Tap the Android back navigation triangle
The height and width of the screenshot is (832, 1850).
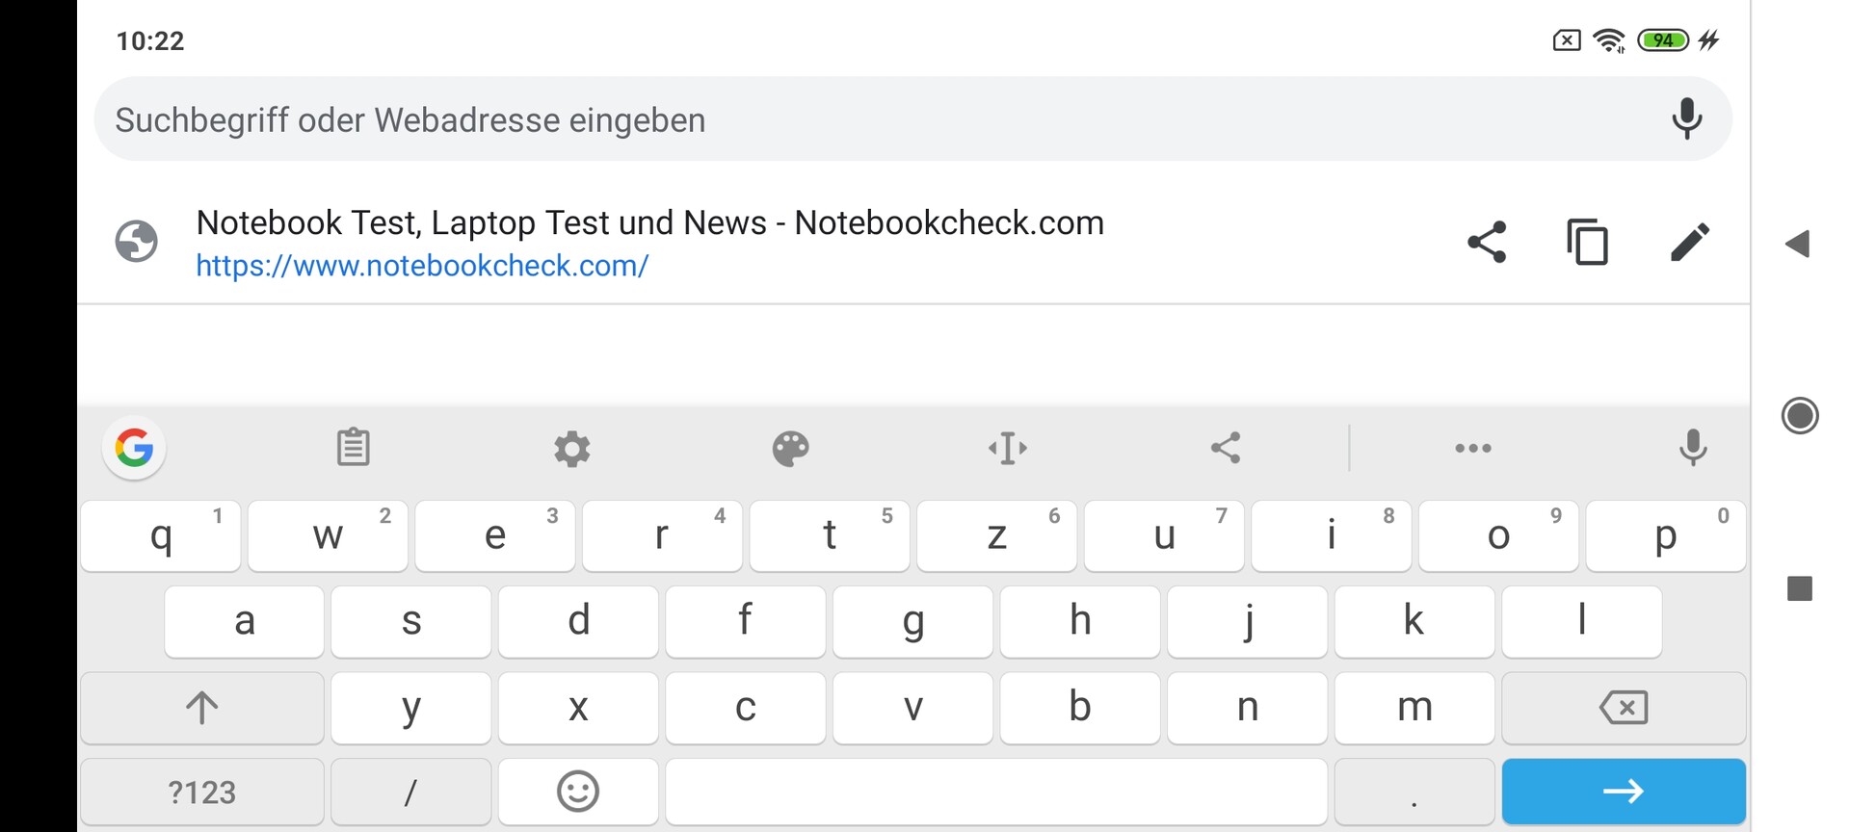click(1798, 244)
